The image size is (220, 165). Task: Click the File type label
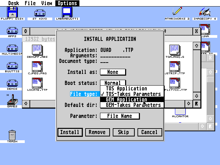(x=84, y=94)
